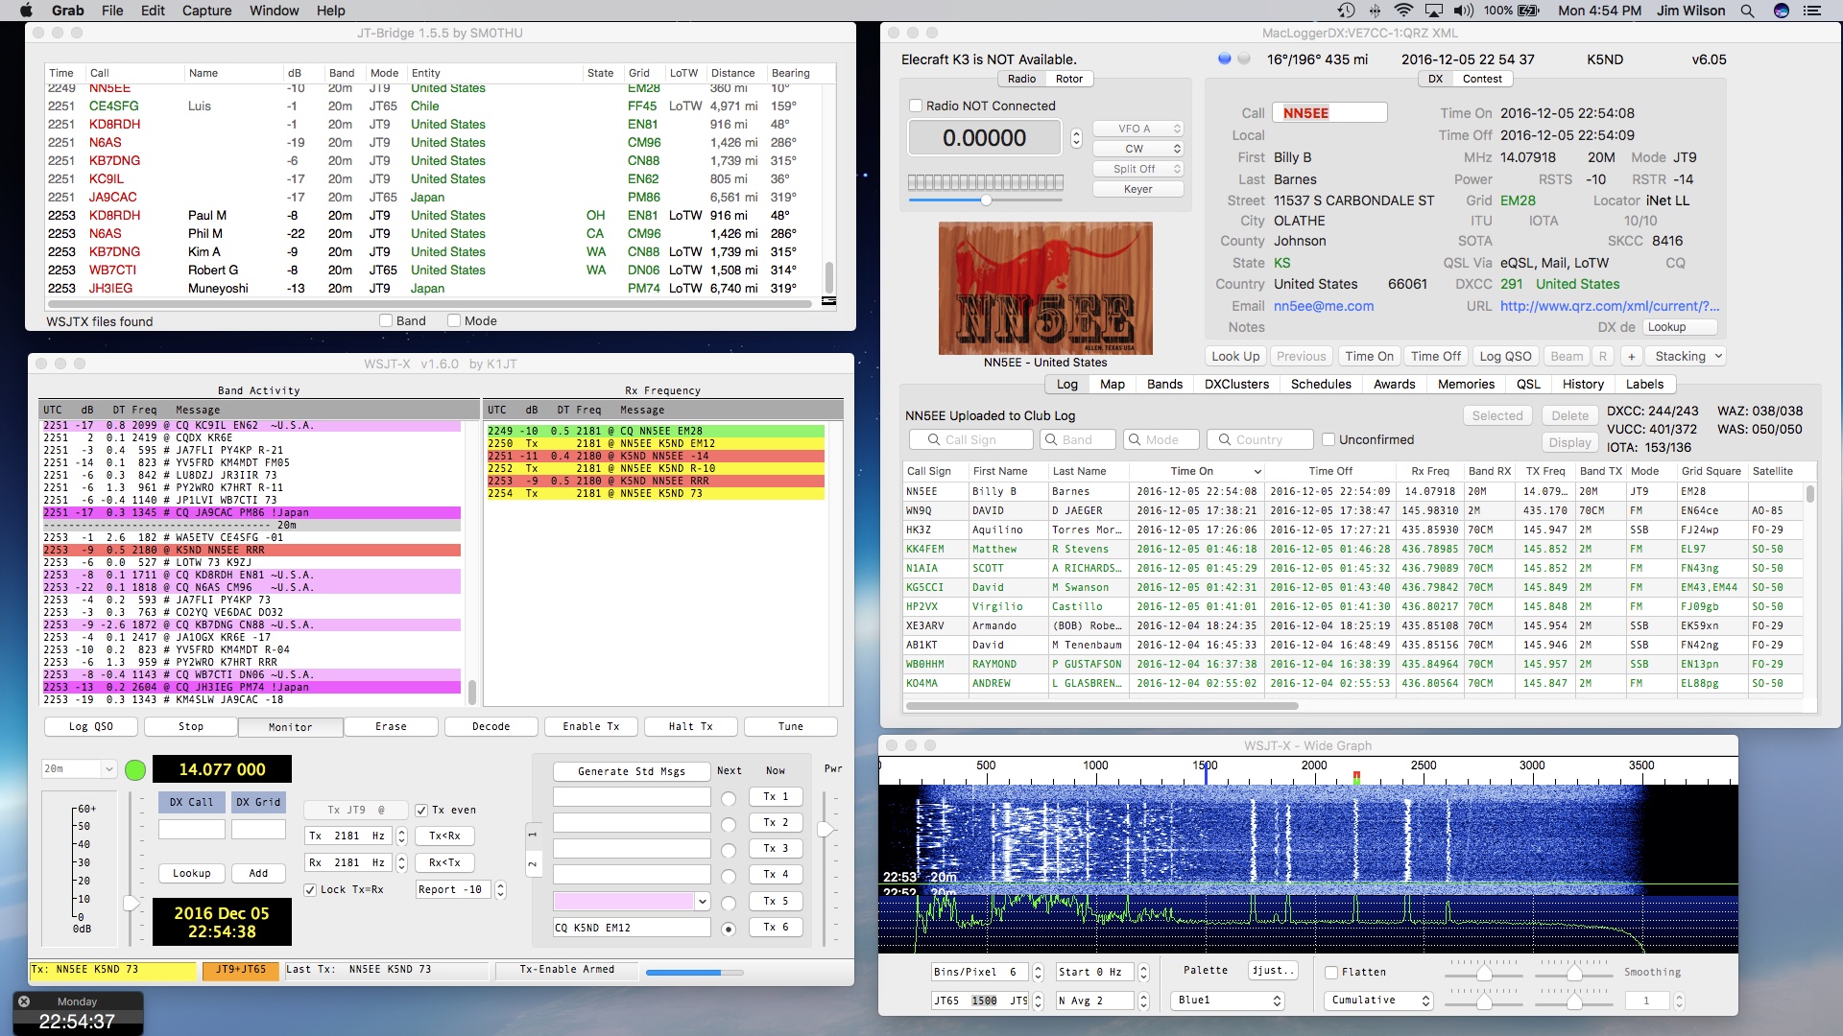This screenshot has width=1843, height=1036.
Task: Open the Capture menu
Action: pyautogui.click(x=206, y=11)
